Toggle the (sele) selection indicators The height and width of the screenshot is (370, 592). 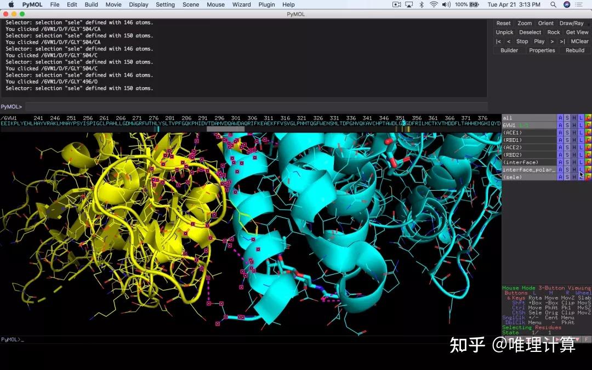click(x=529, y=177)
